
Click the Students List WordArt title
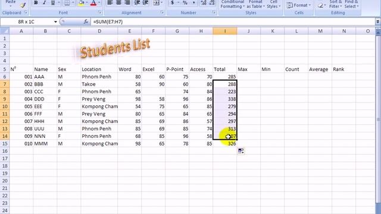click(x=115, y=48)
